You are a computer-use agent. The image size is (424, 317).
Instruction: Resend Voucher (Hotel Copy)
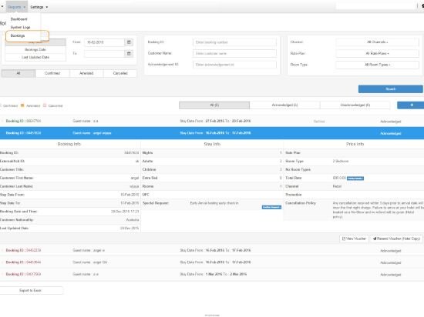coord(396,239)
